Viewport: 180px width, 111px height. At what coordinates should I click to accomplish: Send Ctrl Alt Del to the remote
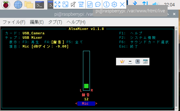(x=81, y=4)
